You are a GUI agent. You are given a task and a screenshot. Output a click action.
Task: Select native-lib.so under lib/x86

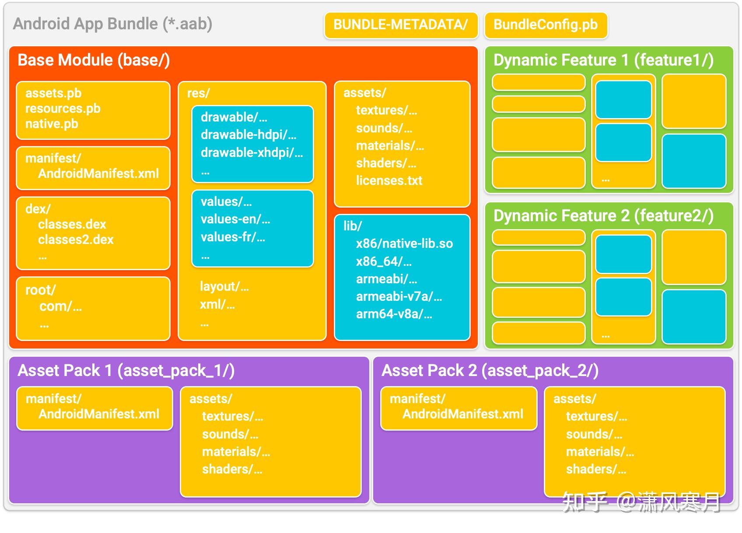click(405, 244)
